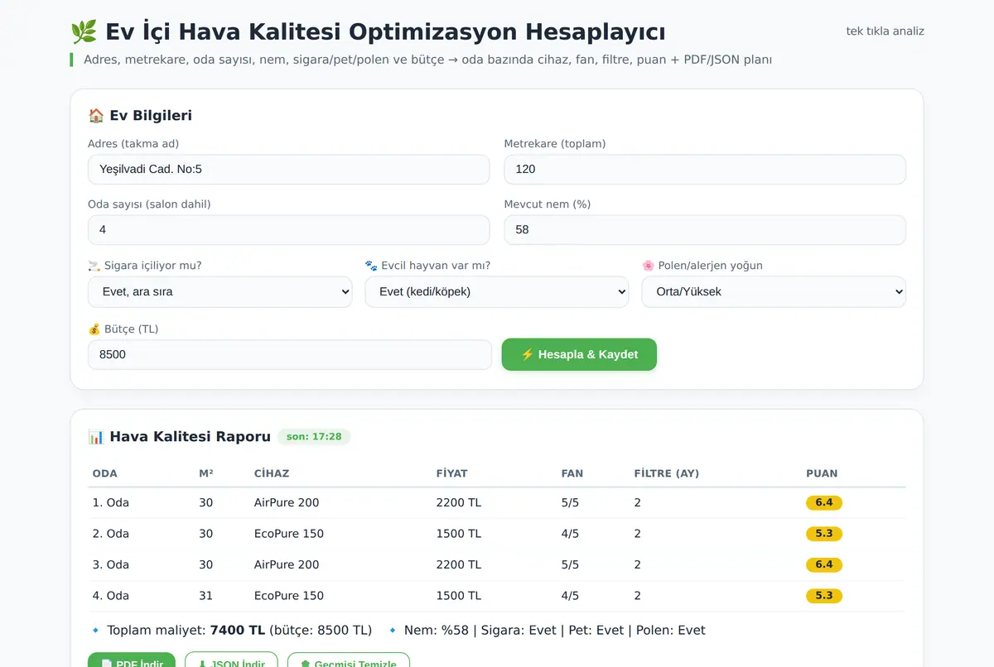Click AirPure 200 in the 3. Oda row
The height and width of the screenshot is (667, 994).
tap(287, 564)
